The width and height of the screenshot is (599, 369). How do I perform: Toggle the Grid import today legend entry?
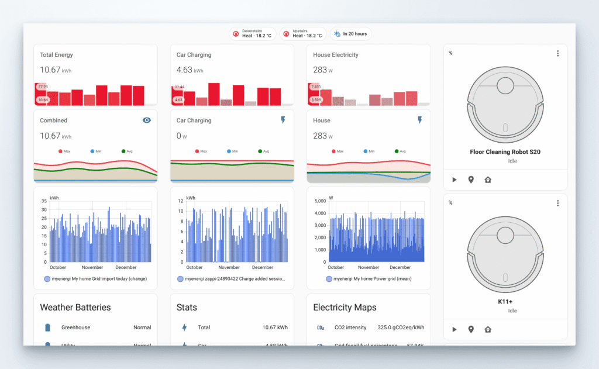(x=95, y=279)
